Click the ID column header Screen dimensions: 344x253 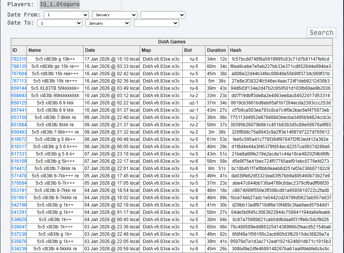[19, 50]
